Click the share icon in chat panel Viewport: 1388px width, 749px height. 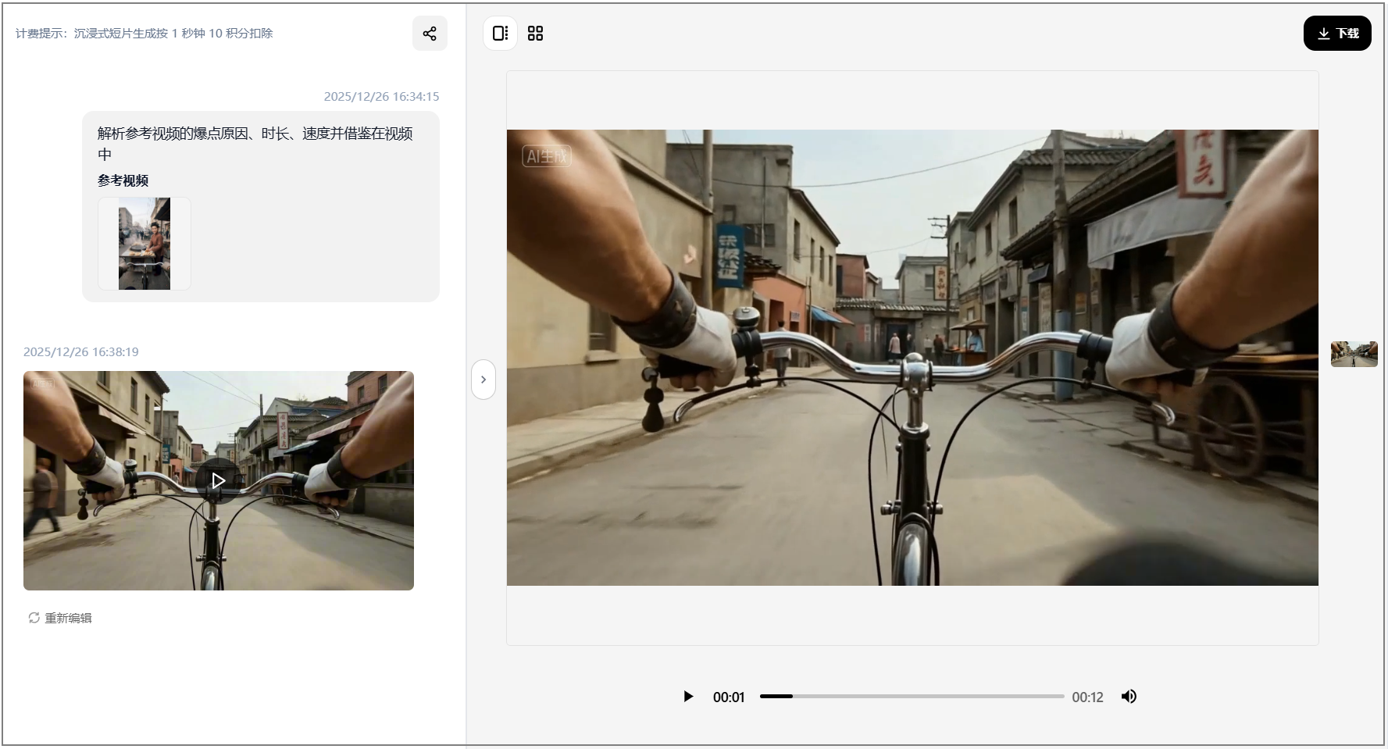(x=430, y=34)
